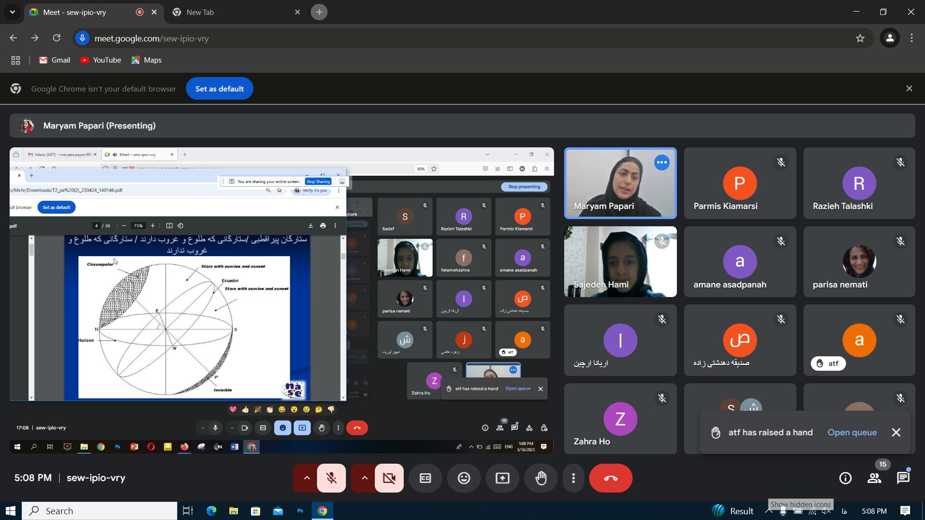Viewport: 925px width, 520px height.
Task: Open meeting details info icon
Action: click(x=846, y=478)
